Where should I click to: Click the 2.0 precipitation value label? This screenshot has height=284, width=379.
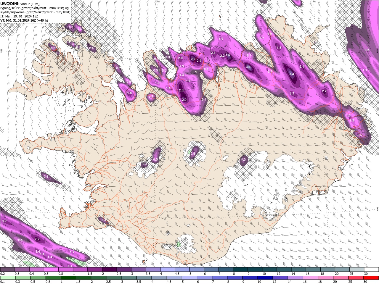180,58
